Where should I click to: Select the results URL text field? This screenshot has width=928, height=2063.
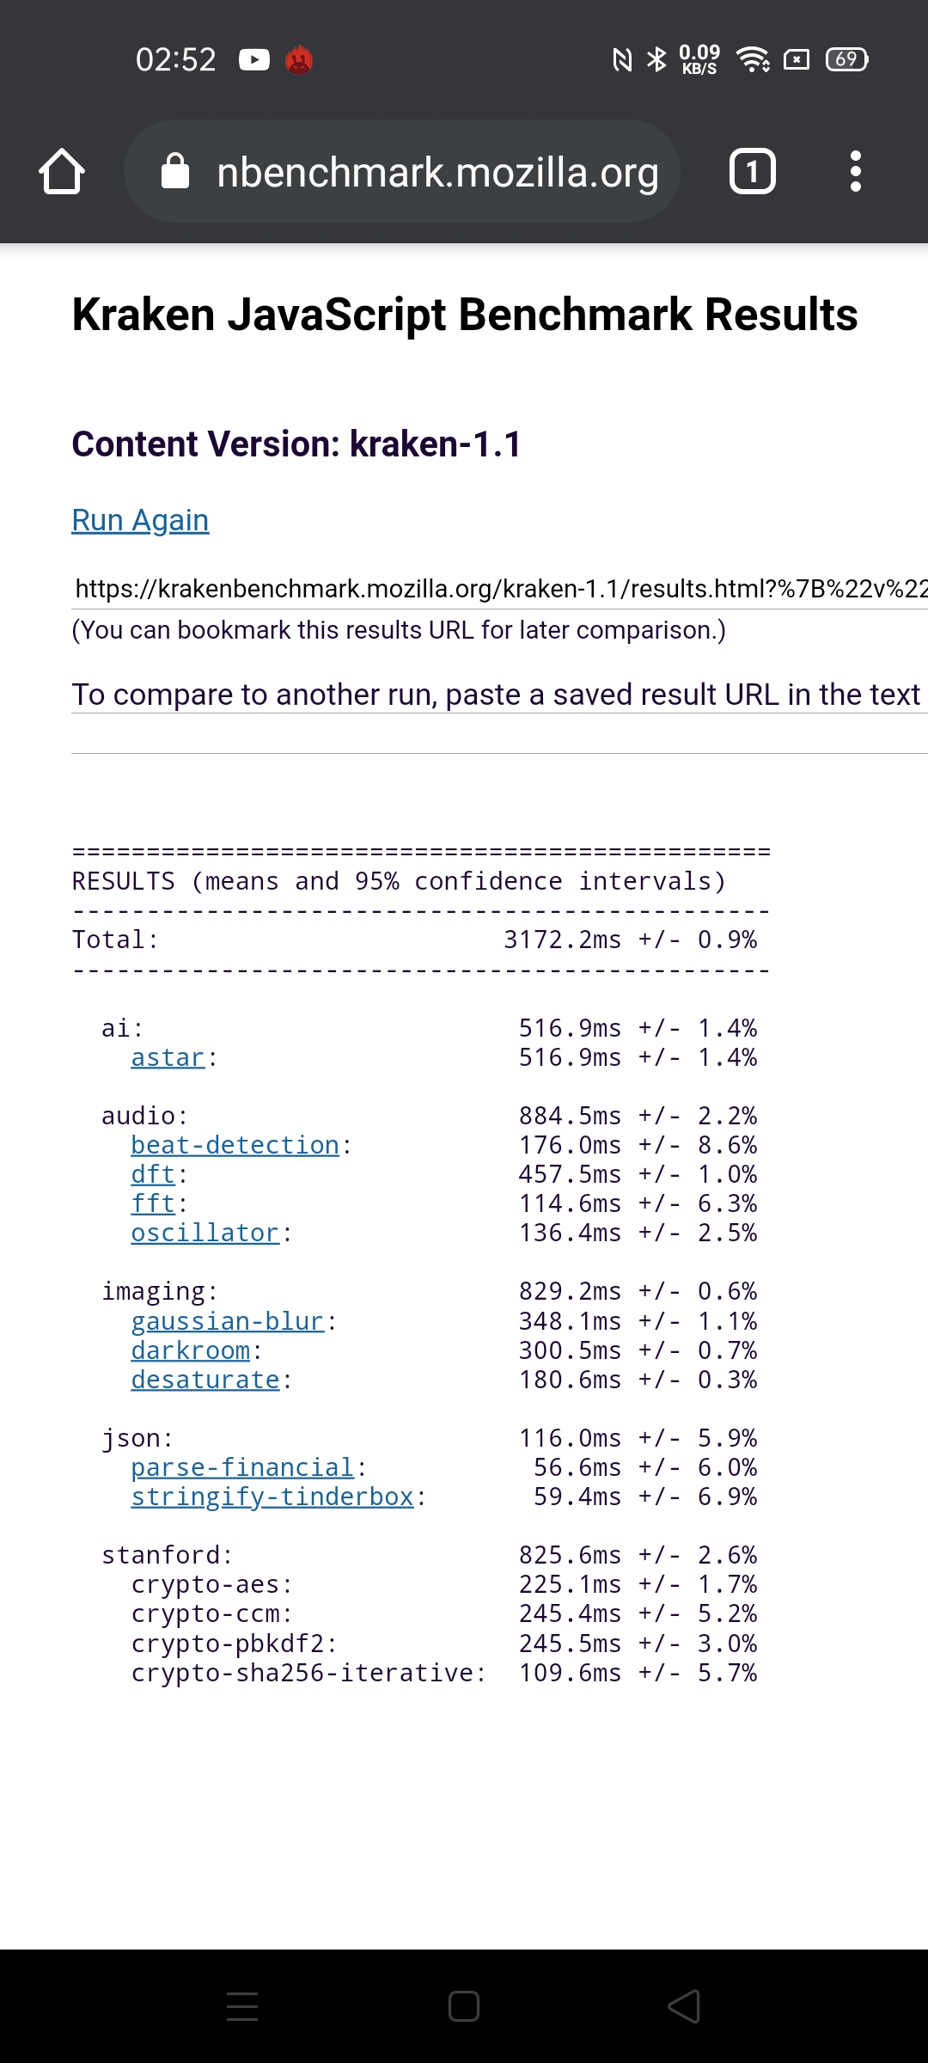[500, 589]
